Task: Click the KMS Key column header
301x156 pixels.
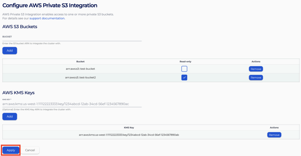Action: coord(129,128)
